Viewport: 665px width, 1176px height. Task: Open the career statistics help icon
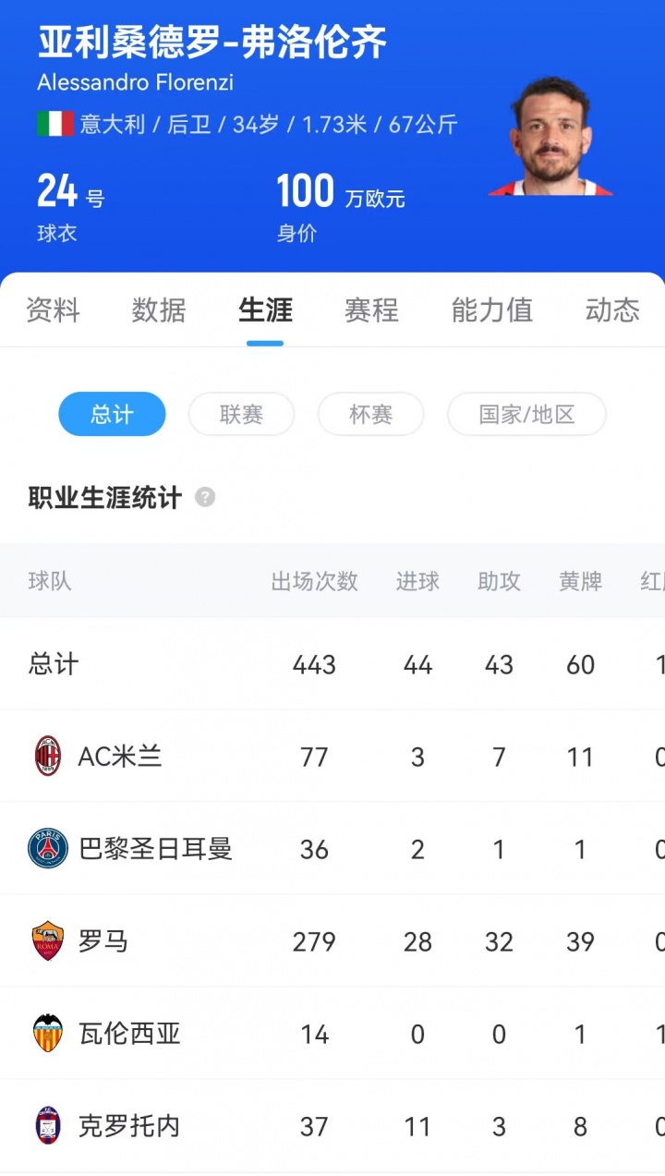pyautogui.click(x=205, y=498)
